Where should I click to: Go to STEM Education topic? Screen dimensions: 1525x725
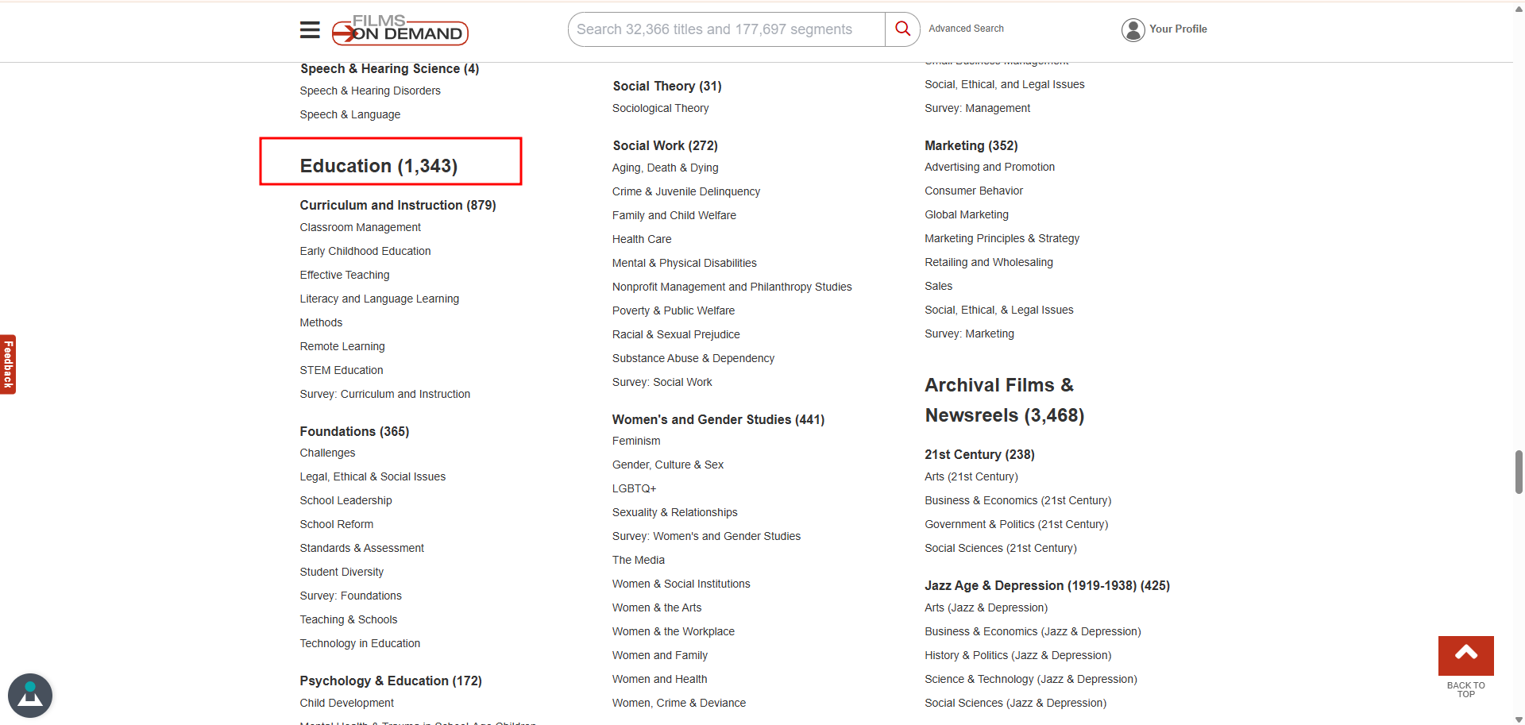(x=341, y=370)
